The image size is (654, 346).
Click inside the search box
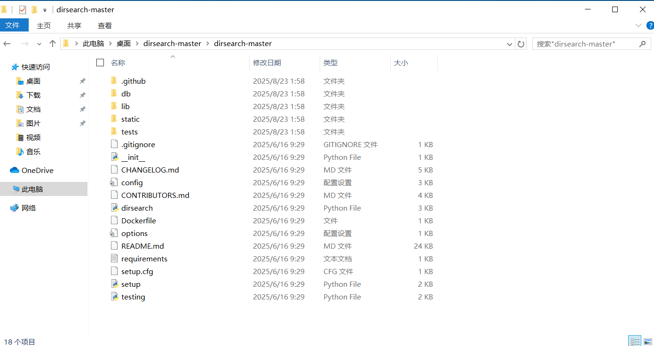click(x=583, y=43)
